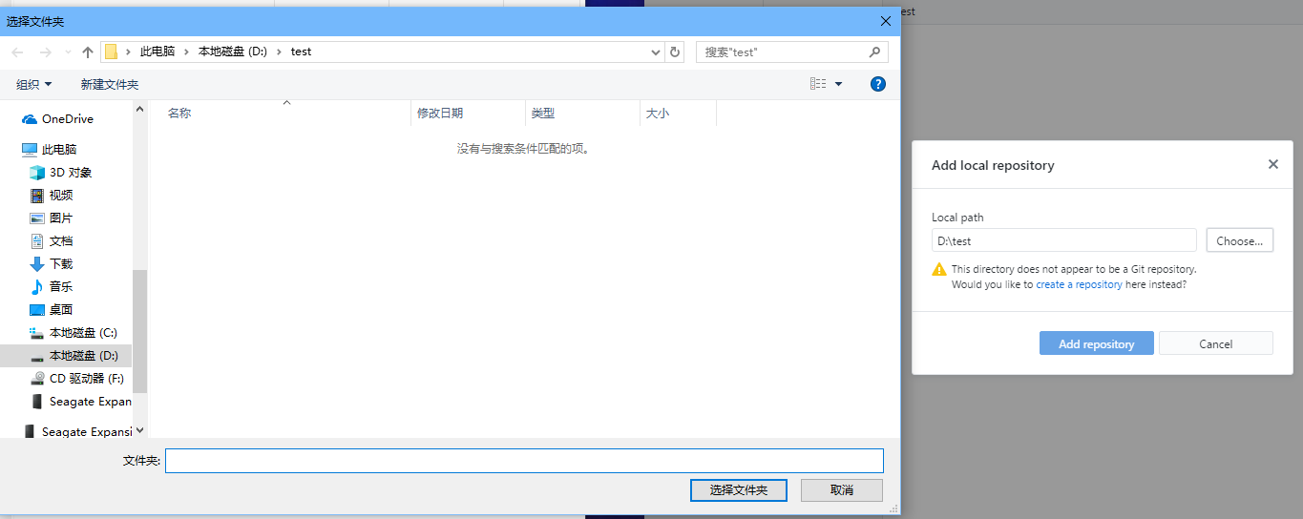
Task: Click the refresh icon in address bar
Action: 675,52
